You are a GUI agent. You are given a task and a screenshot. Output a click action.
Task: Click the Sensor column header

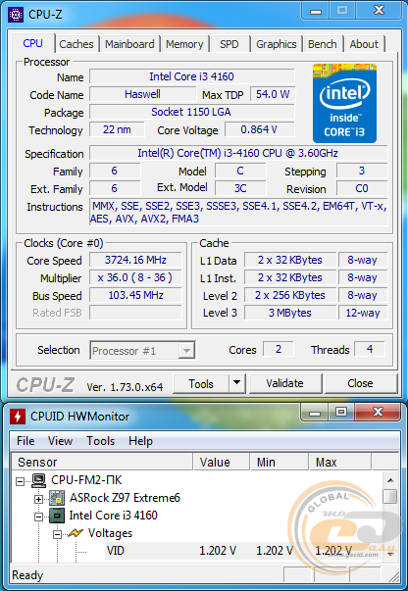[102, 462]
